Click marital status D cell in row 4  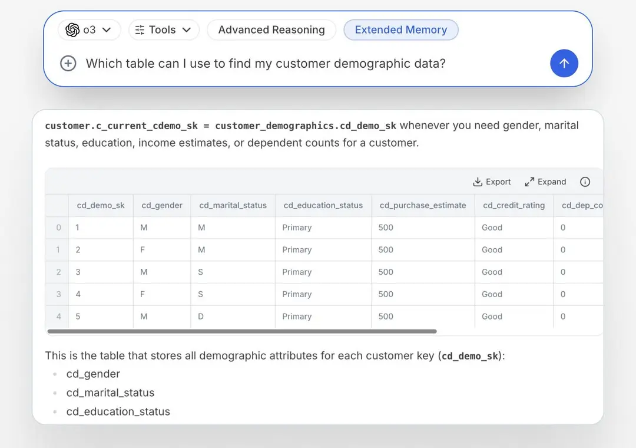233,317
